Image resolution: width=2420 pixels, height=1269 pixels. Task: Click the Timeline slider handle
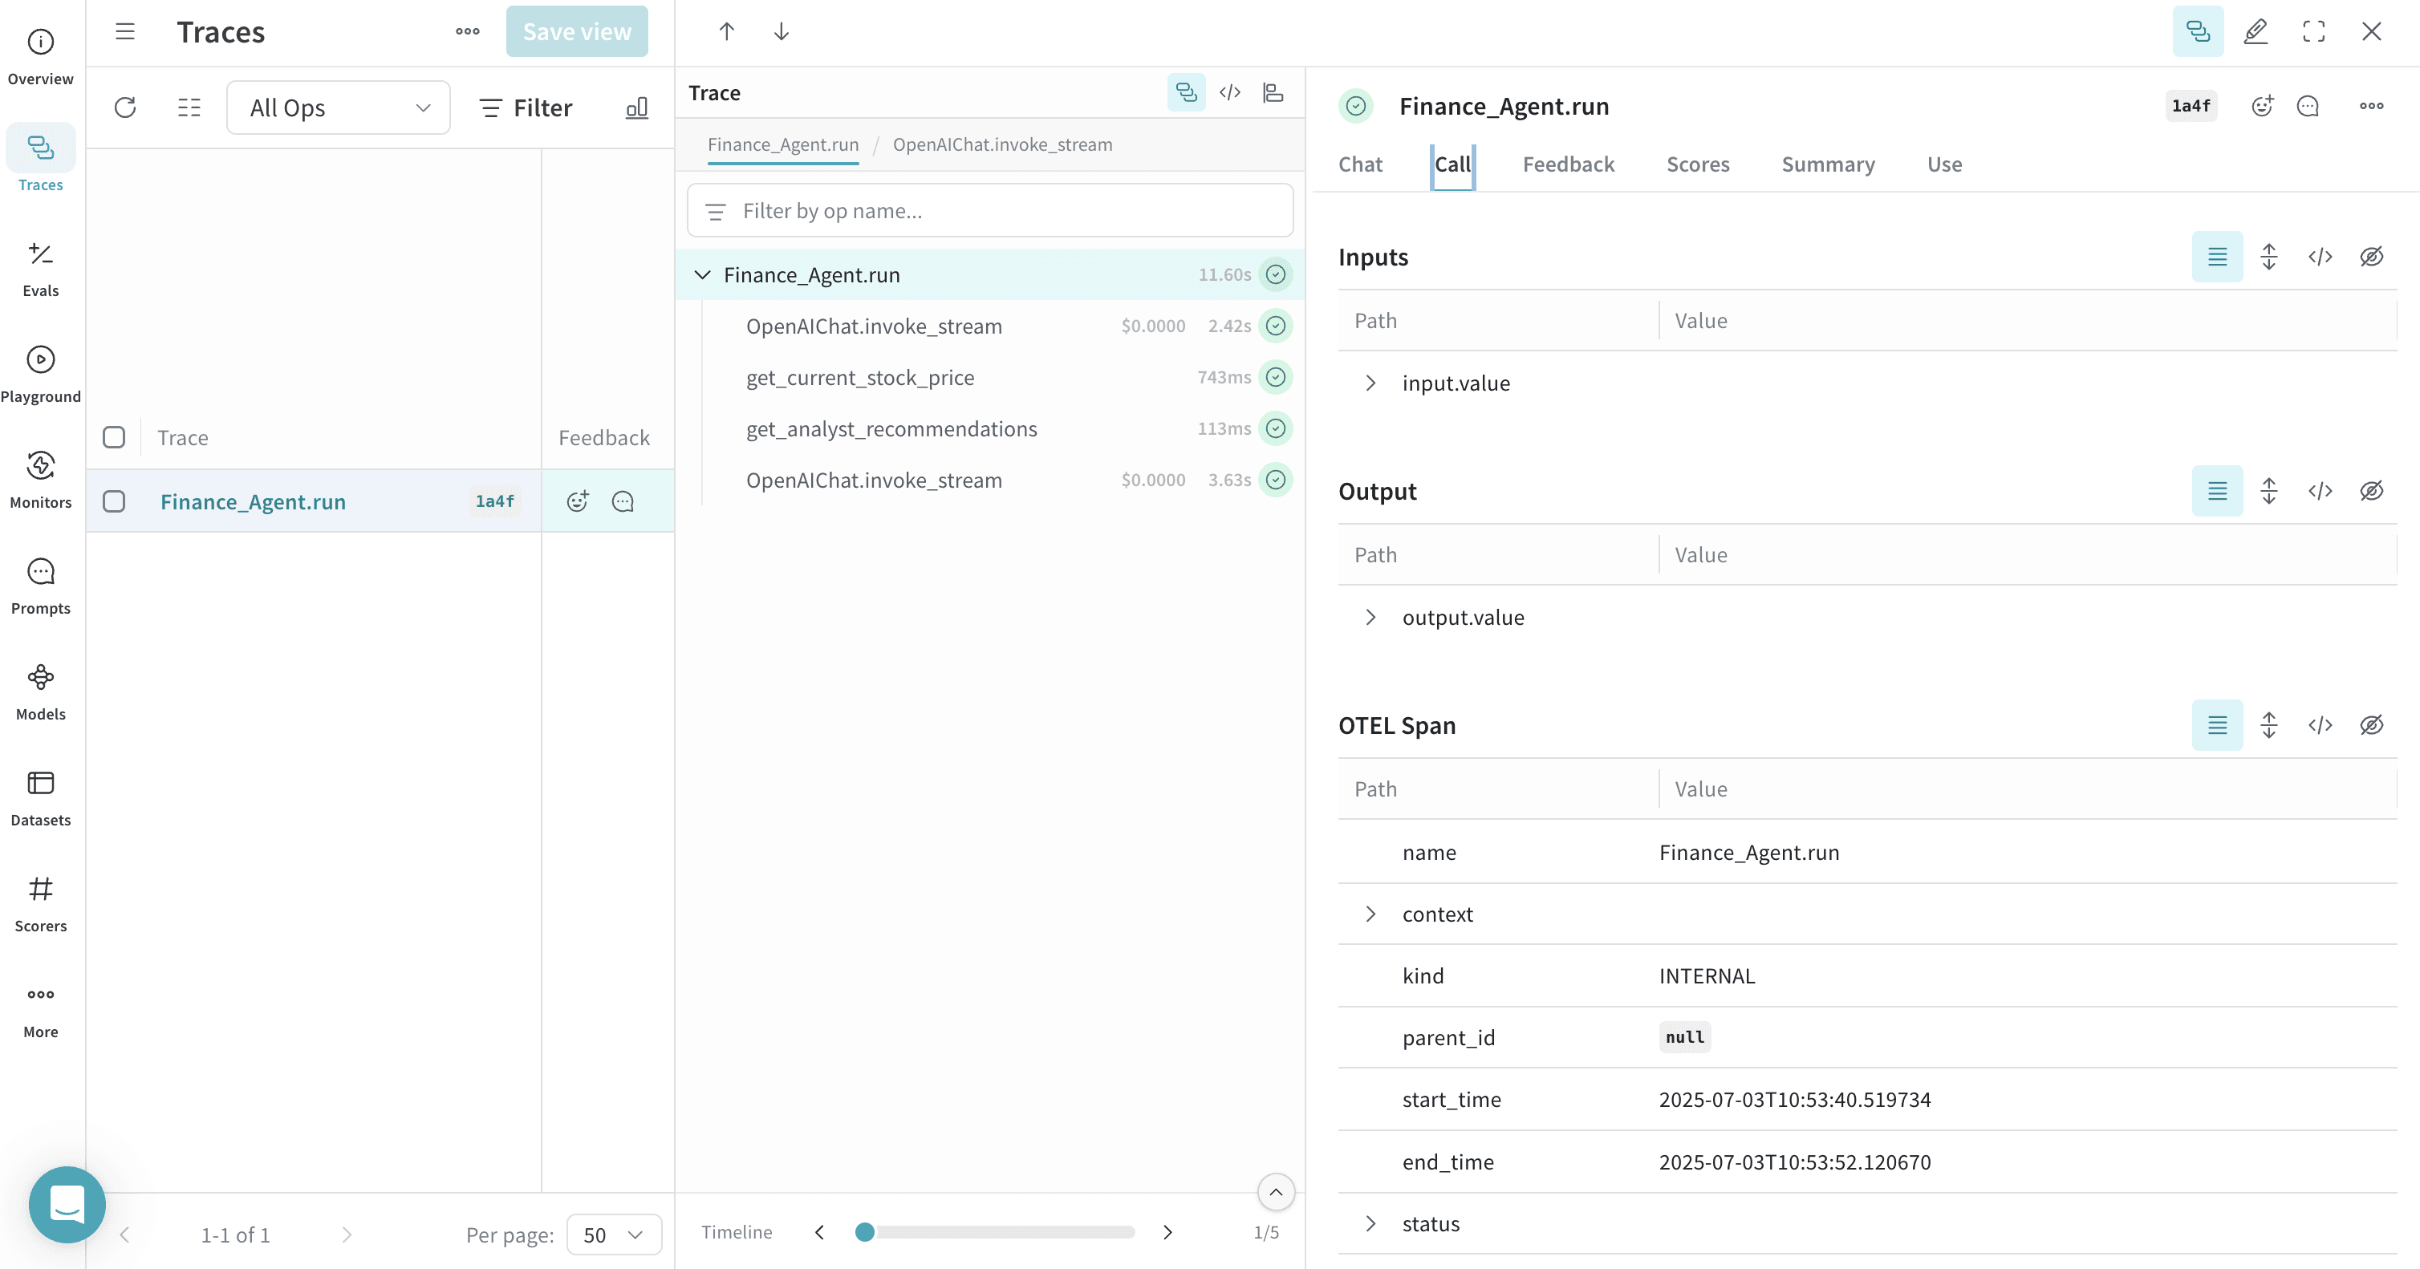click(864, 1231)
